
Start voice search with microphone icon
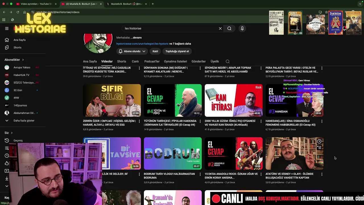242,28
